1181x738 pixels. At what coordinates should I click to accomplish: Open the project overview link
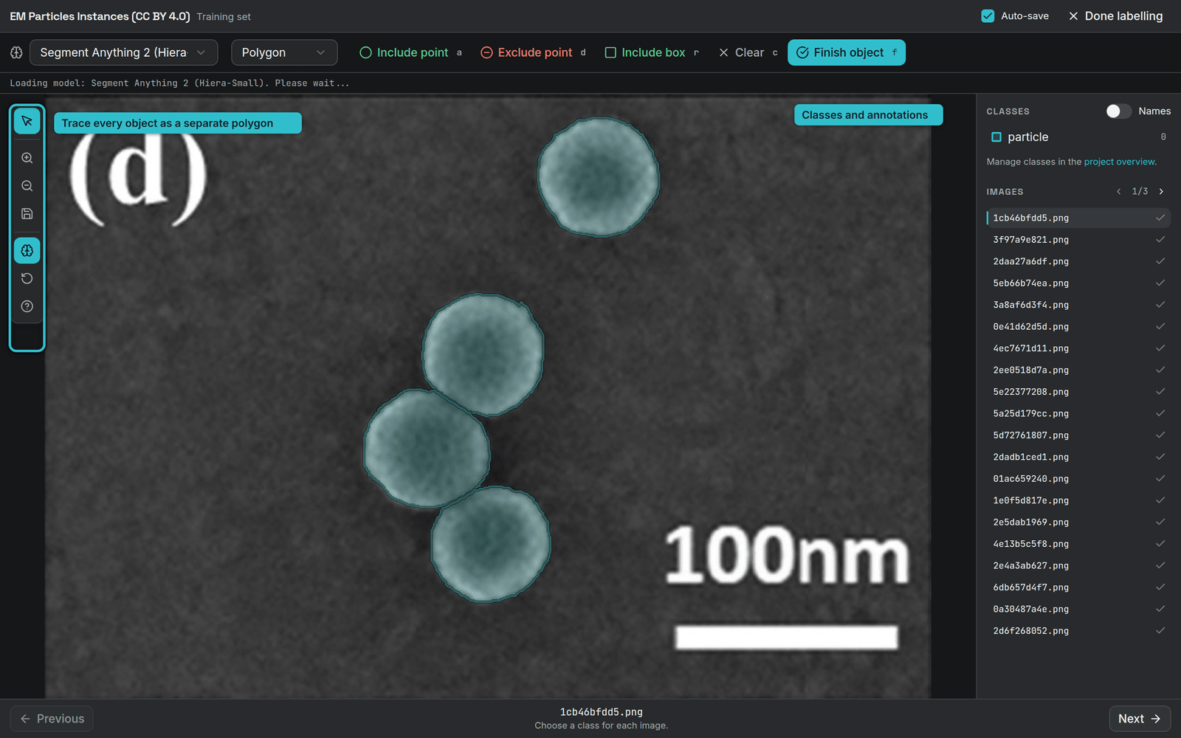pos(1119,162)
